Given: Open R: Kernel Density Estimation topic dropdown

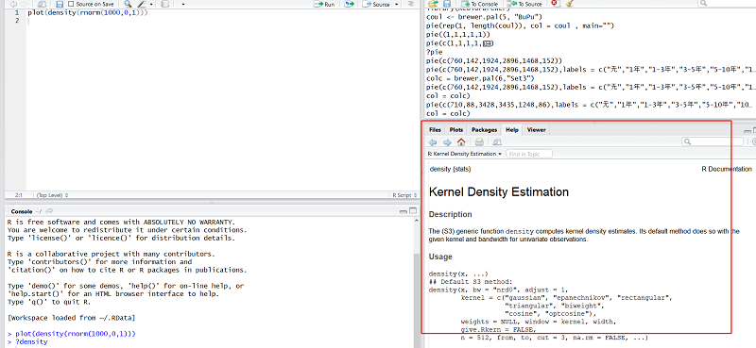Looking at the screenshot, I should [x=465, y=154].
